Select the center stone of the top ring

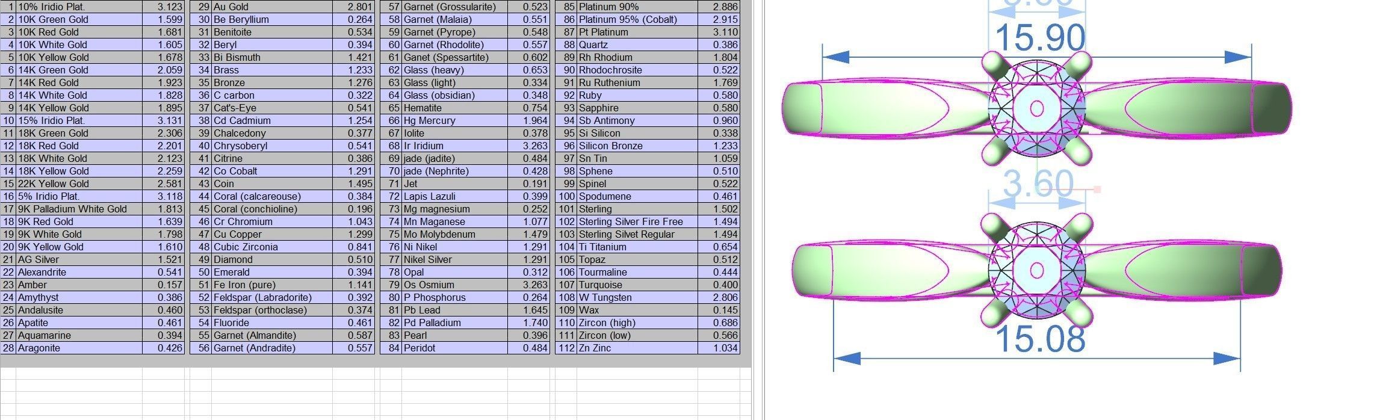pyautogui.click(x=1036, y=108)
